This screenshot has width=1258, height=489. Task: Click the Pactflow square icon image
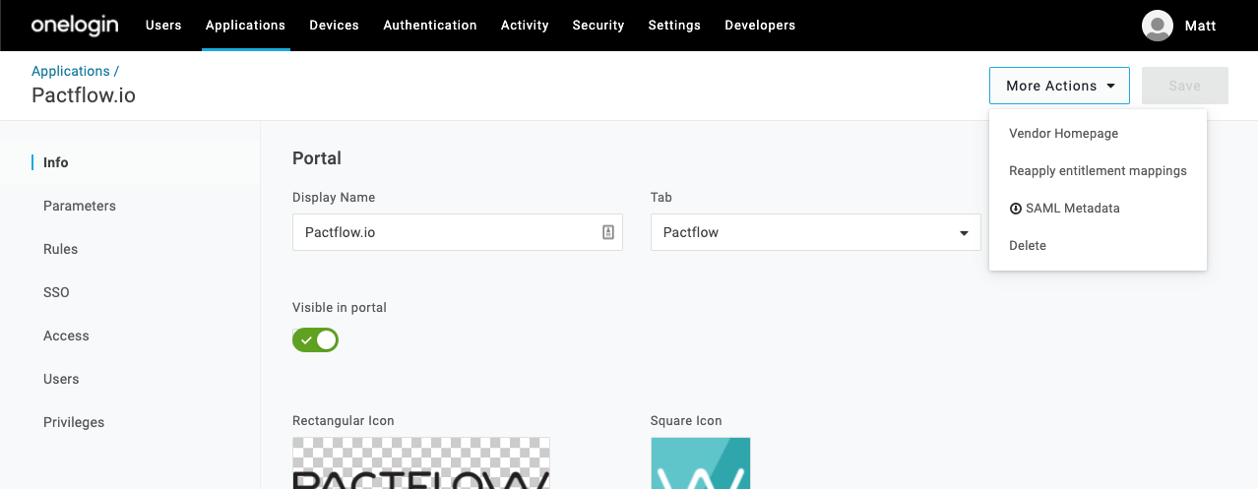pyautogui.click(x=700, y=463)
